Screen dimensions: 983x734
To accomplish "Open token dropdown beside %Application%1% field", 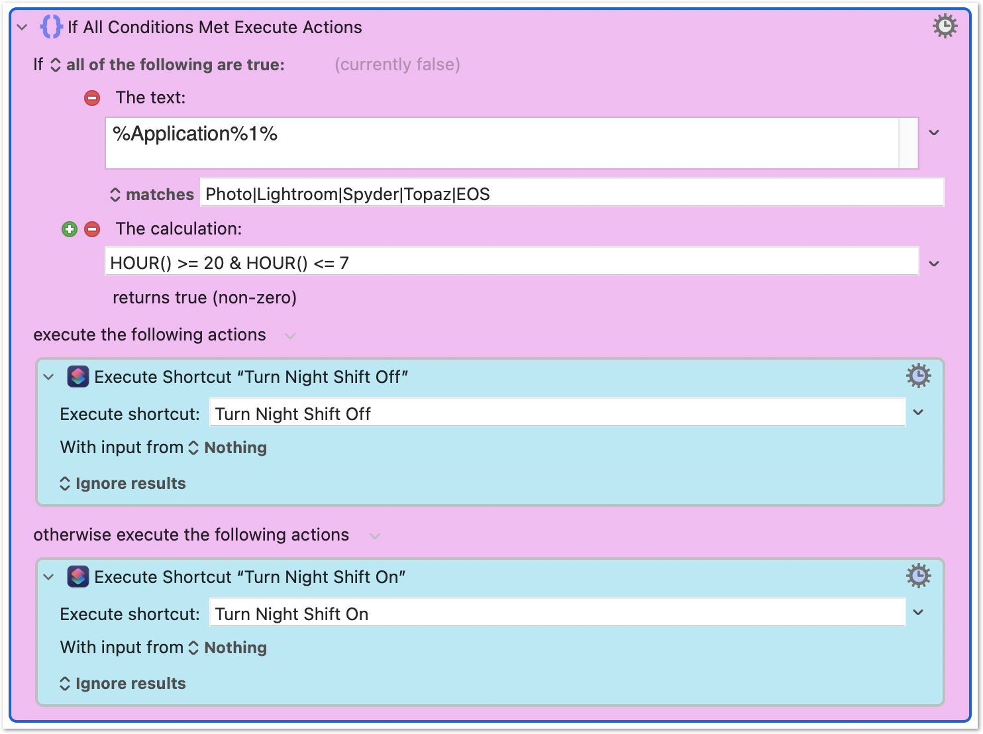I will (934, 132).
